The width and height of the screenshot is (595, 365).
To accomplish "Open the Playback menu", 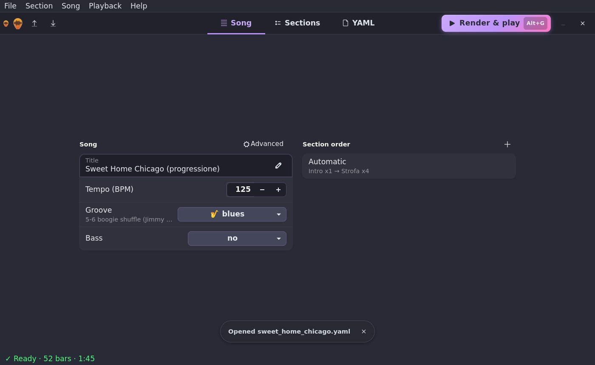I will (105, 6).
